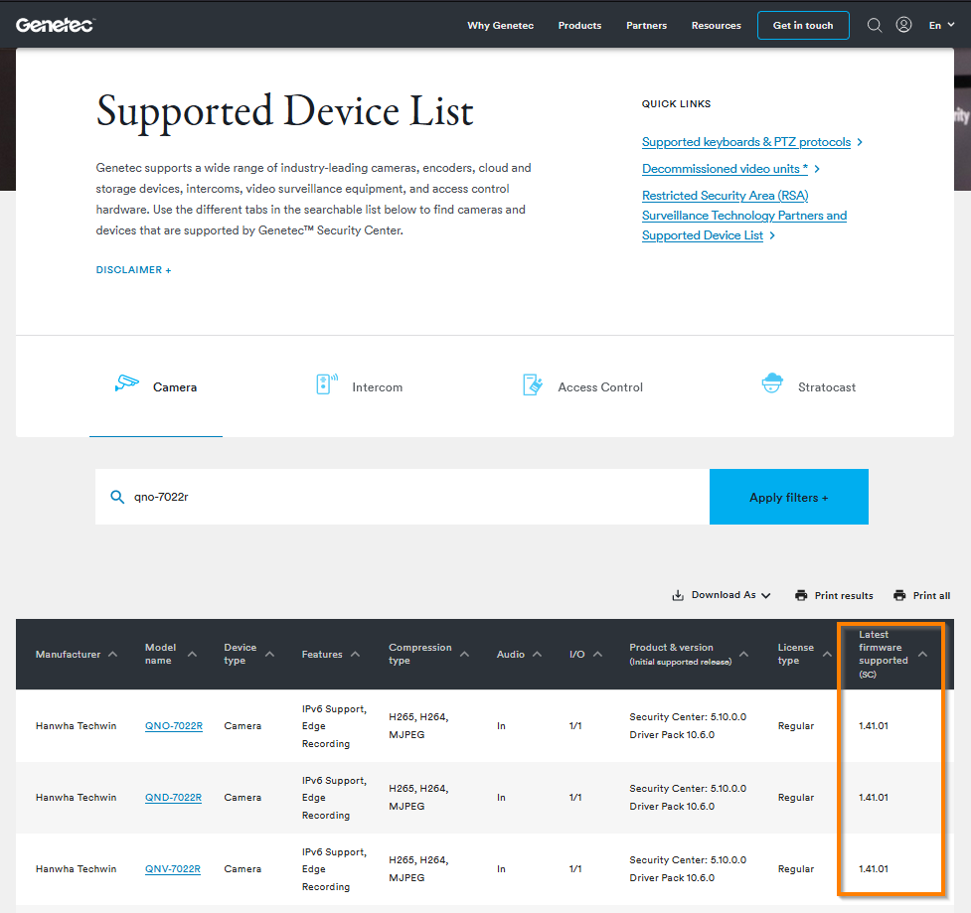
Task: Open the Products menu
Action: coord(579,26)
